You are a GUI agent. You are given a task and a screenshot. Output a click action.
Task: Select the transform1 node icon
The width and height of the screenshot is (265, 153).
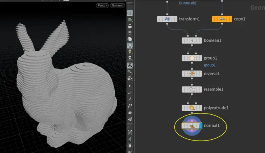[167, 19]
